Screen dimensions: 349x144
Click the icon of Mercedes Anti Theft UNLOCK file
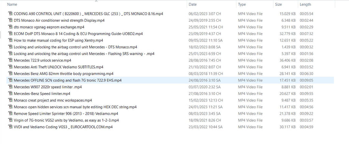click(10, 67)
